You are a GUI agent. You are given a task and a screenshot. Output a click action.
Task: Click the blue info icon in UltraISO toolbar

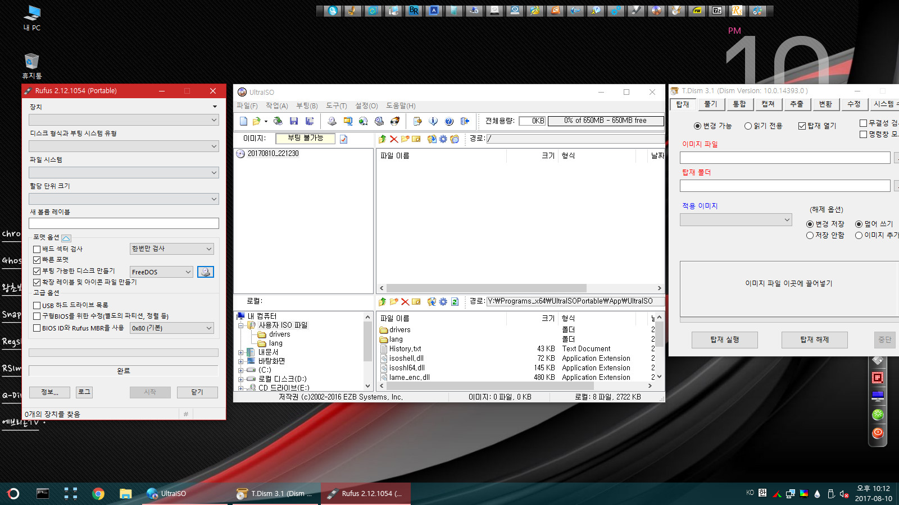(x=433, y=121)
